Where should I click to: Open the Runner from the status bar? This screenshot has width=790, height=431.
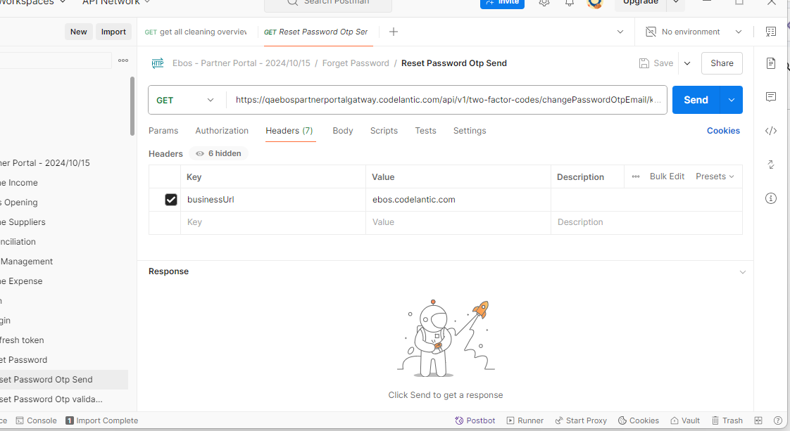(525, 420)
